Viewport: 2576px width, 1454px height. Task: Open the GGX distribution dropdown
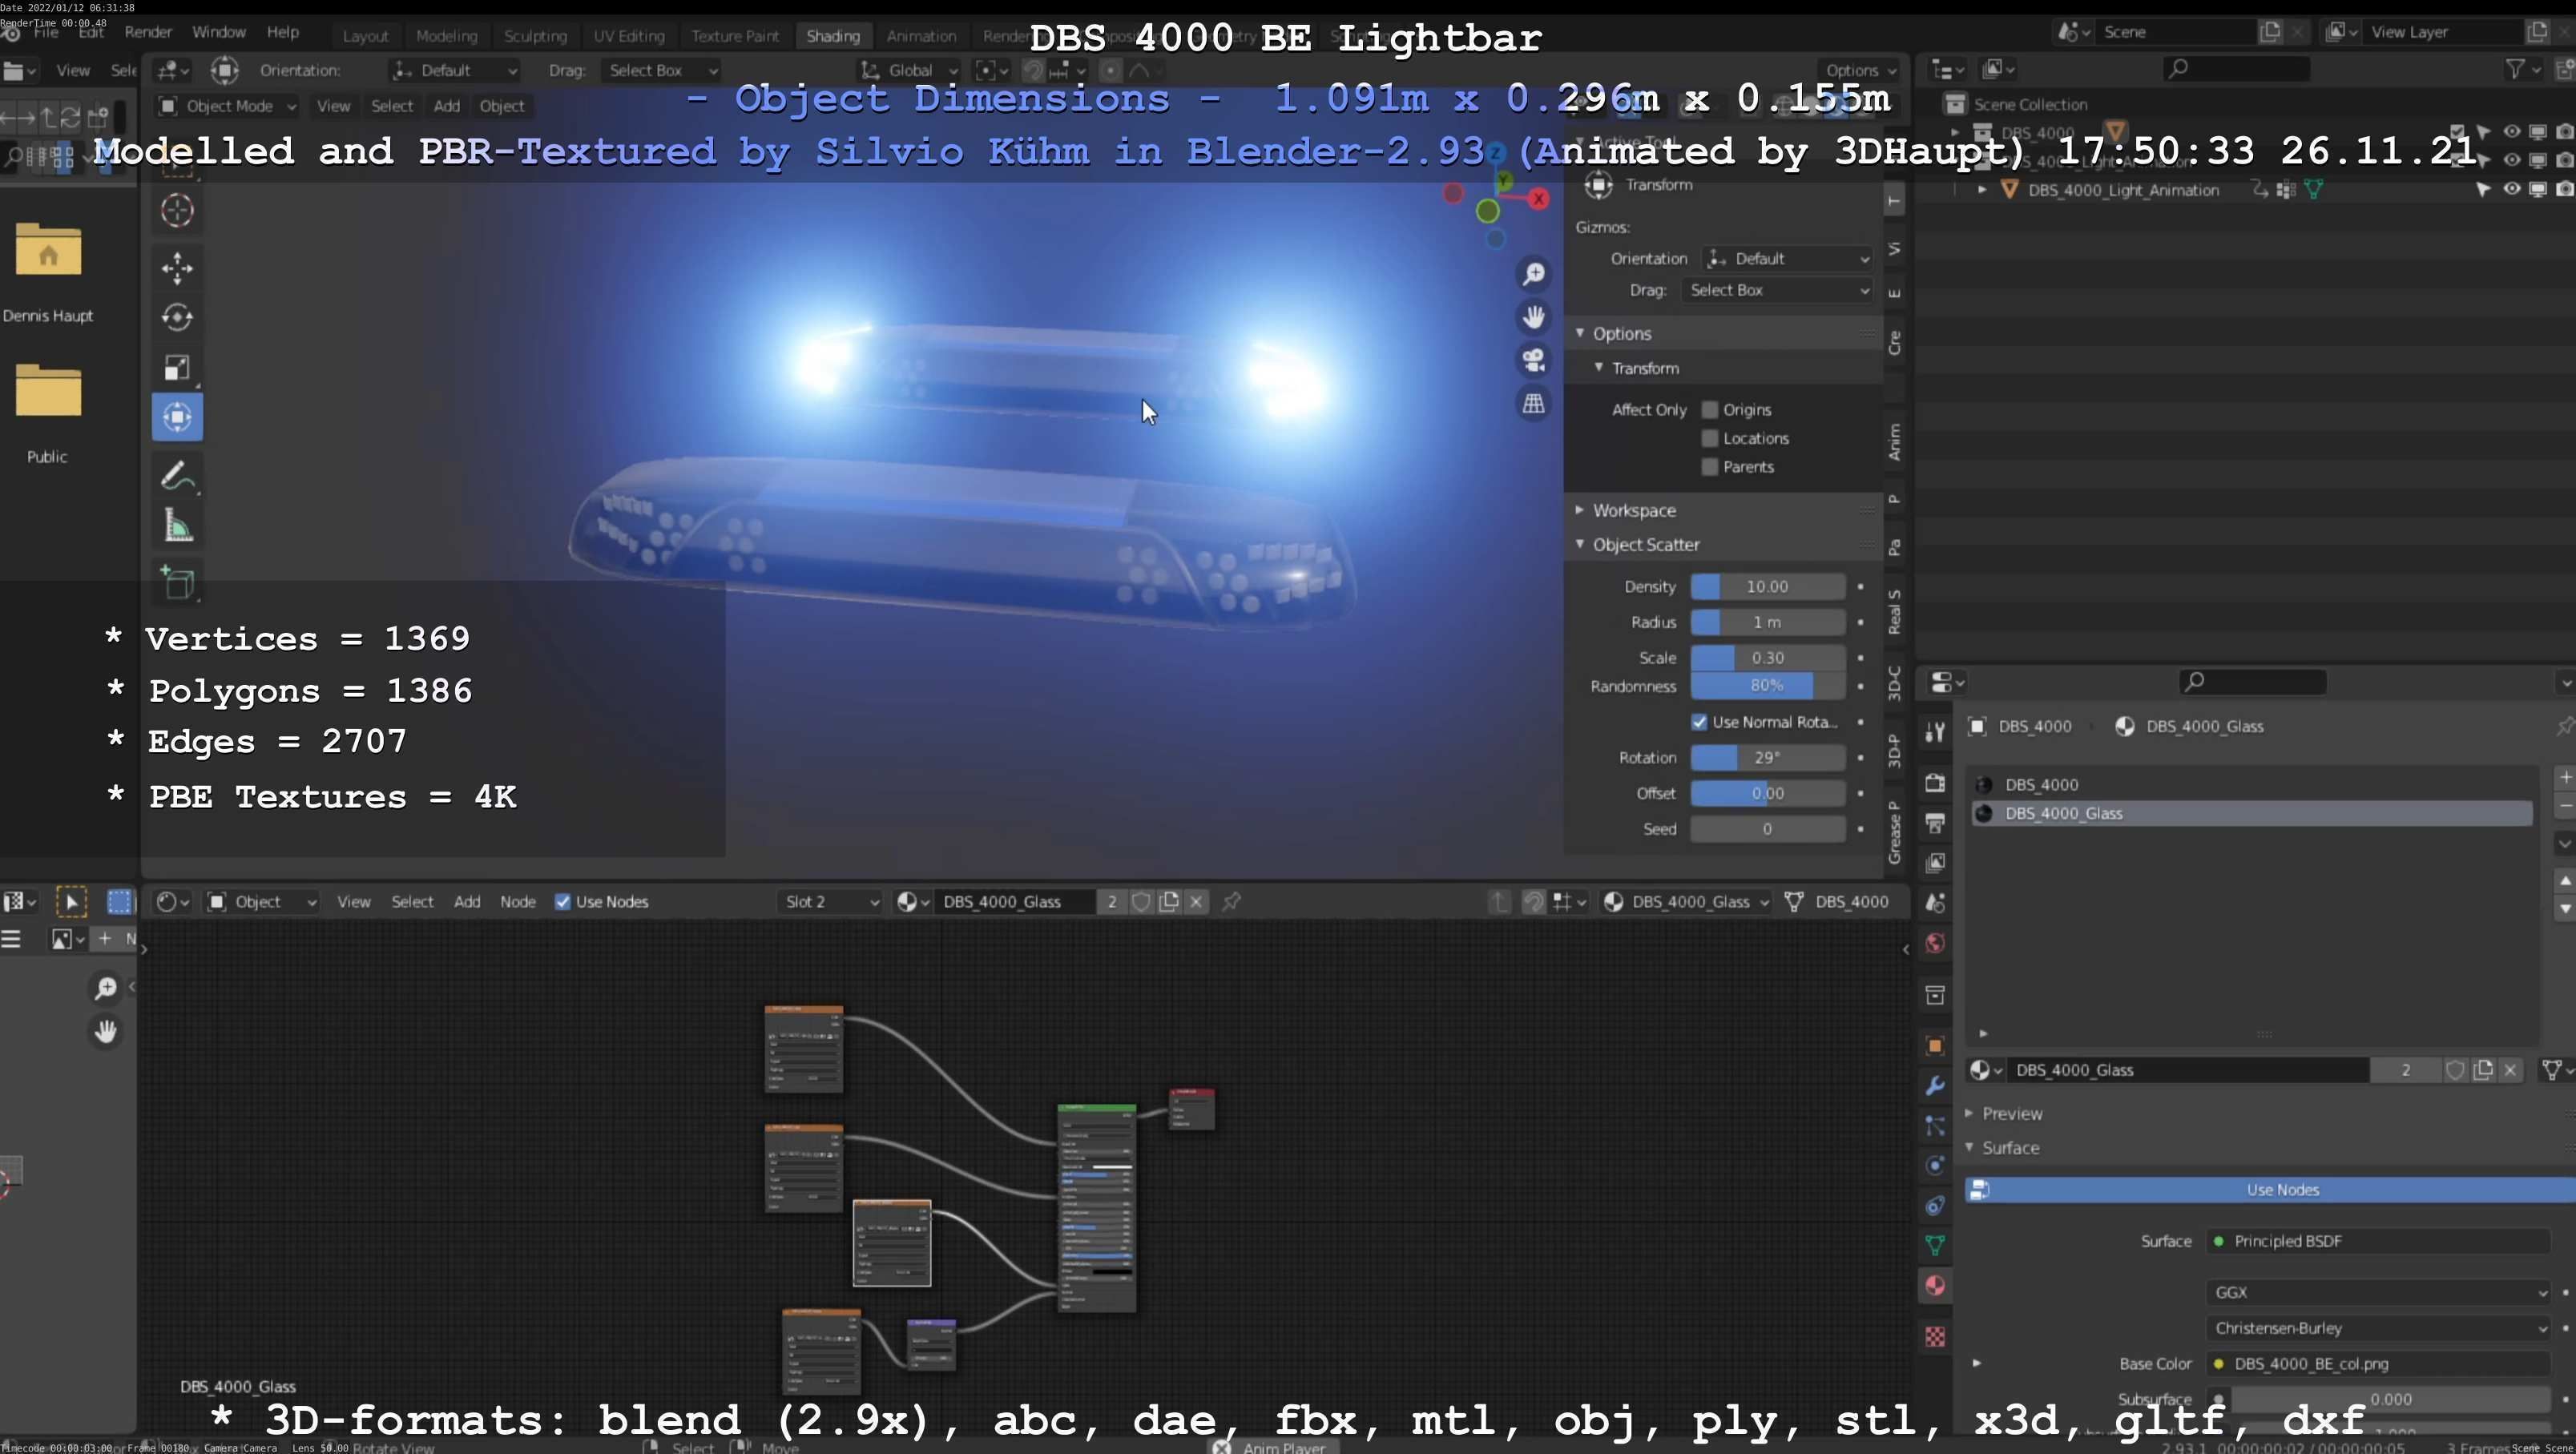2378,1292
